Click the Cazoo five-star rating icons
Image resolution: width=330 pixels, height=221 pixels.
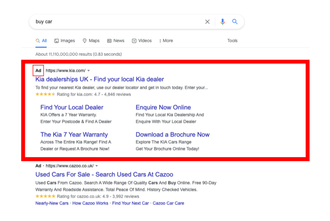[45, 196]
